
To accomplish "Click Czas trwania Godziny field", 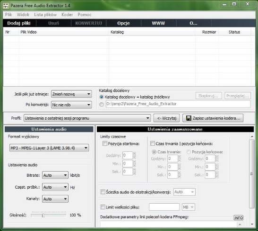I will pos(172,158).
